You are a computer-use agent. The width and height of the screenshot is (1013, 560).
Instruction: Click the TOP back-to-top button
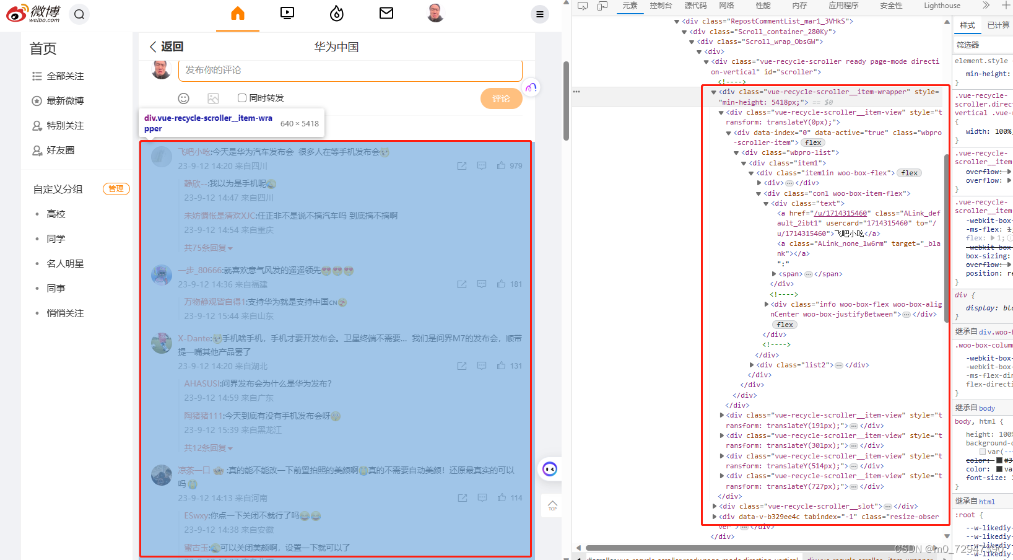pyautogui.click(x=552, y=505)
